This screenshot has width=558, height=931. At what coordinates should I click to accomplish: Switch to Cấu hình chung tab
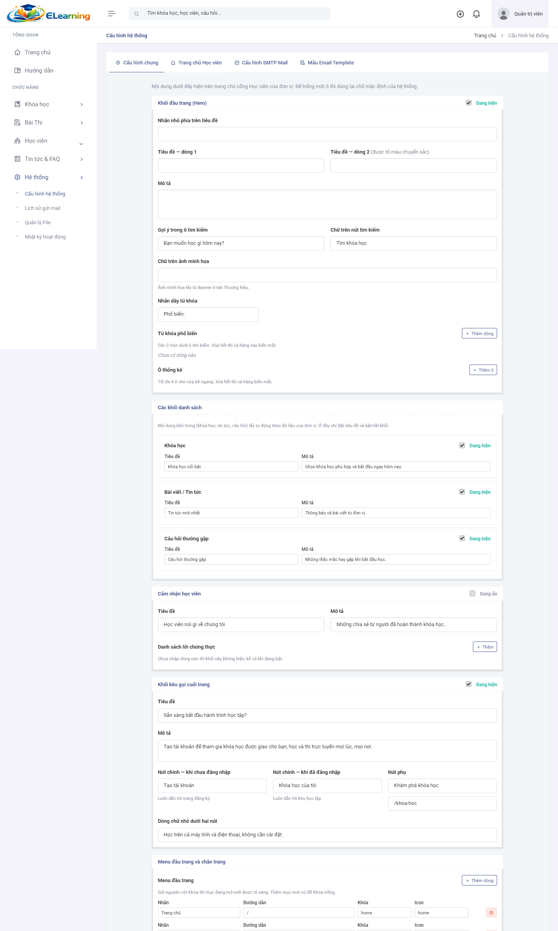(137, 63)
